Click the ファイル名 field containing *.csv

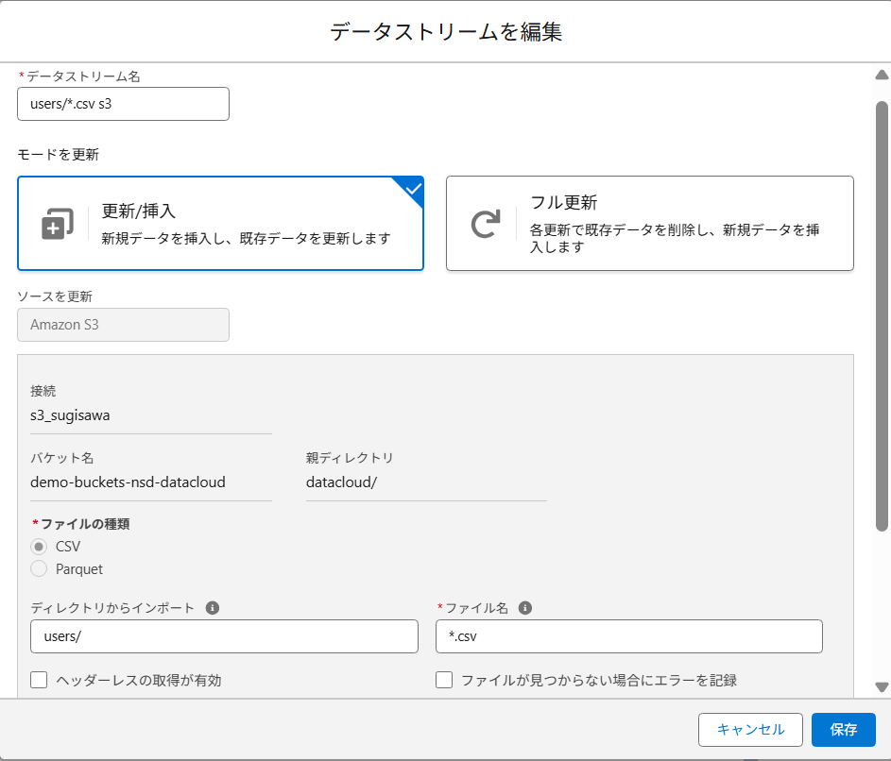[x=629, y=636]
